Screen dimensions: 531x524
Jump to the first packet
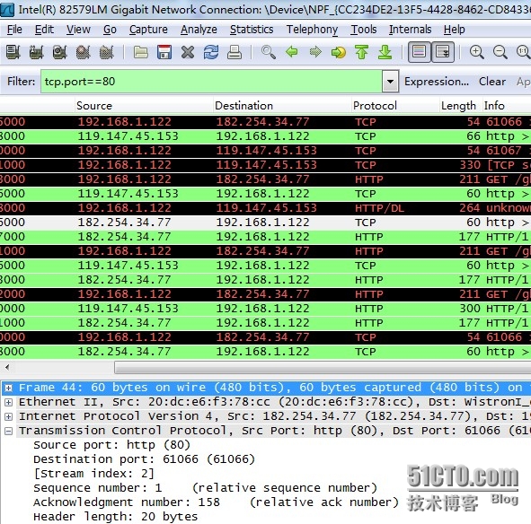[x=362, y=52]
